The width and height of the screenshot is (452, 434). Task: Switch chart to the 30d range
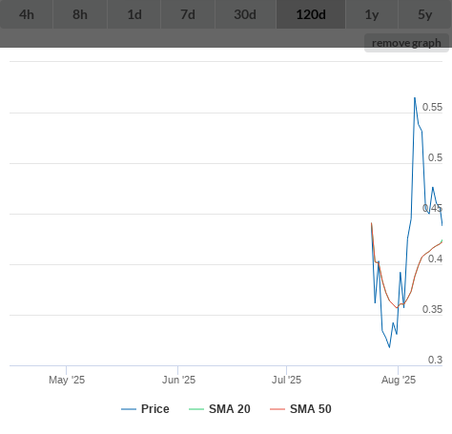pos(245,14)
